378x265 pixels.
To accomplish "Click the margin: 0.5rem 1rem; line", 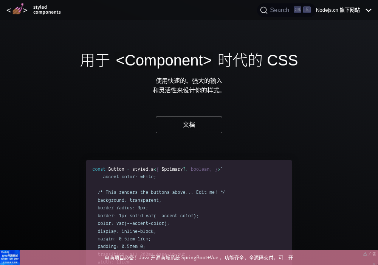I will (x=124, y=239).
